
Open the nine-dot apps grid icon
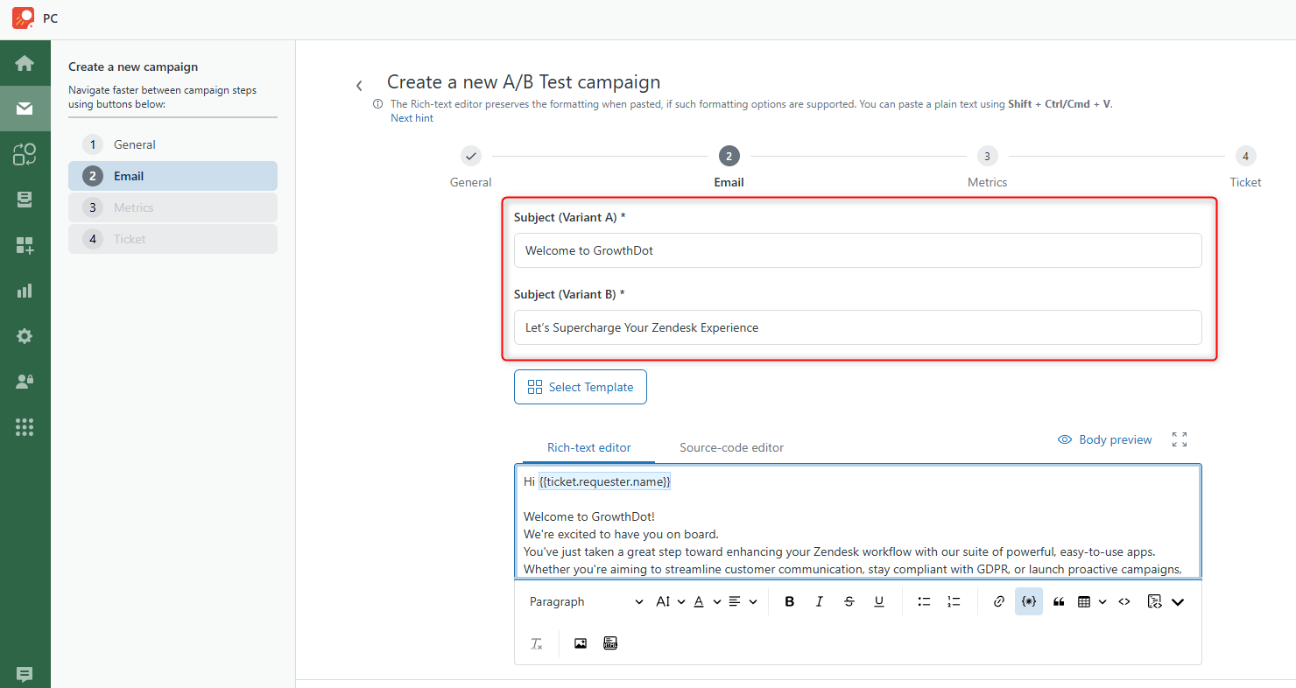coord(25,427)
